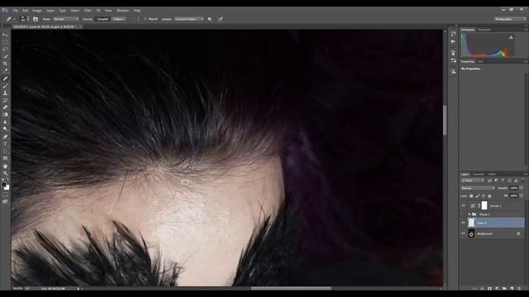Viewport: 529px width, 297px height.
Task: Switch to the Channels tab
Action: 479,174
